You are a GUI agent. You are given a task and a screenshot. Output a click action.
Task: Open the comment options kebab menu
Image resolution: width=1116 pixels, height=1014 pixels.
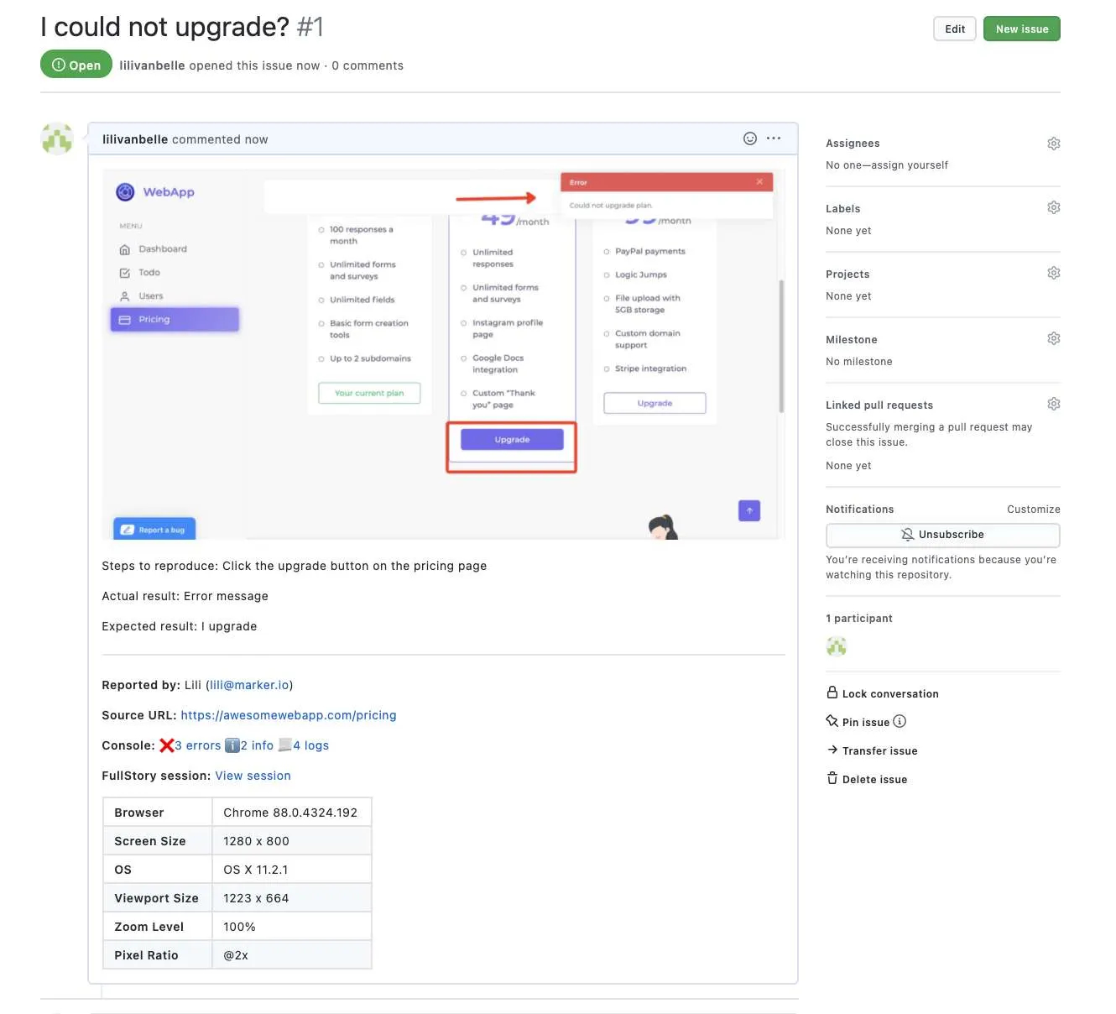tap(773, 138)
